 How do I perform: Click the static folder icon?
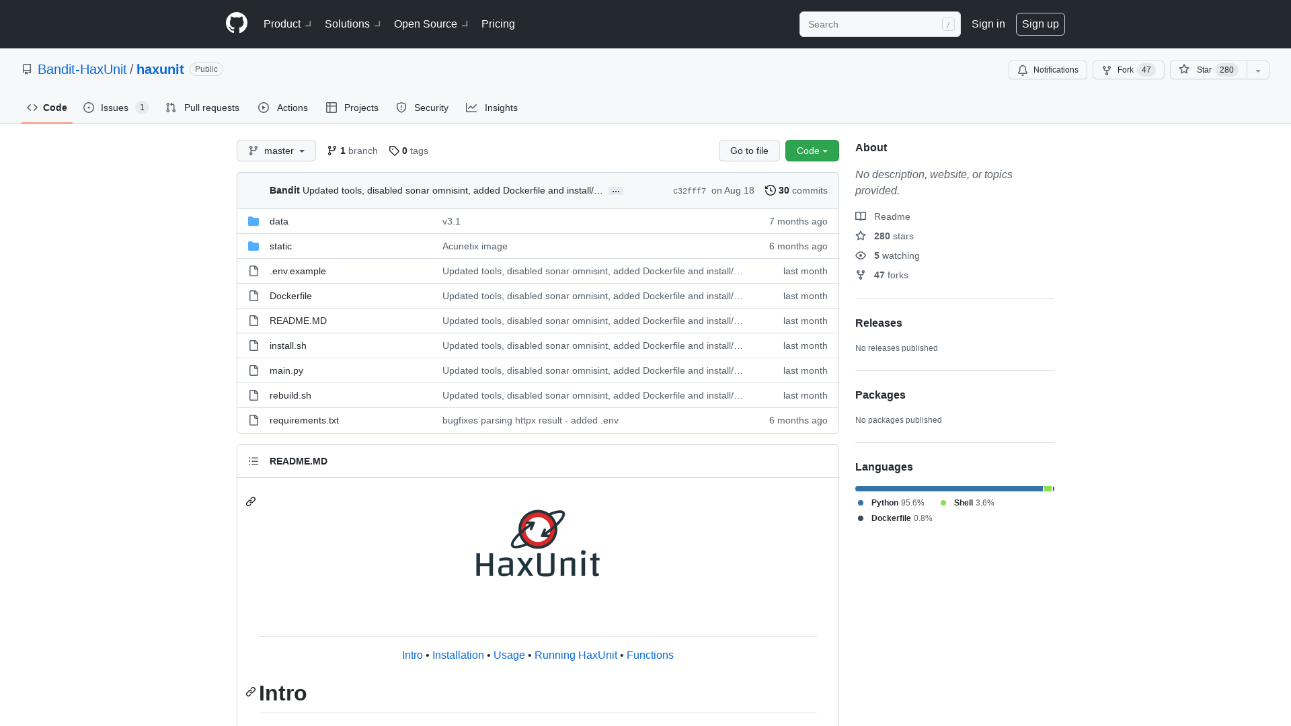[253, 246]
